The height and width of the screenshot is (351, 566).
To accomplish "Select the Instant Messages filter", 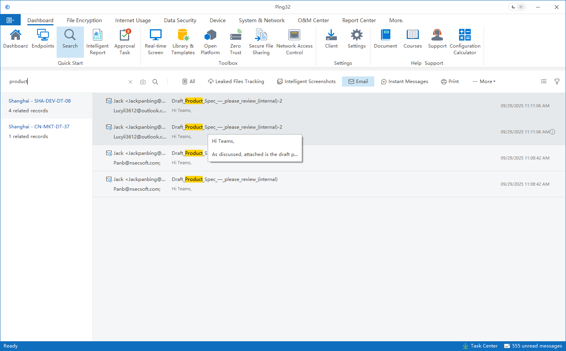I will 404,82.
